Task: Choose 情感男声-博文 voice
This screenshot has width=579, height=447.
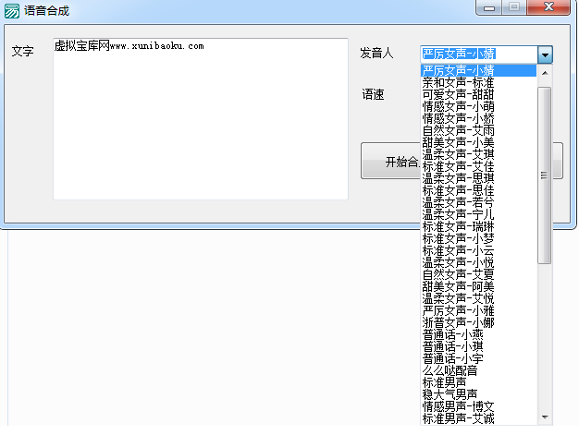Action: point(478,406)
